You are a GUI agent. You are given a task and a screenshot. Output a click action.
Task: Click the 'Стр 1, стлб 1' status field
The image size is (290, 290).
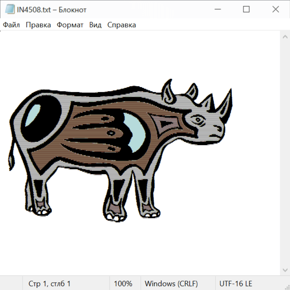[x=50, y=284]
